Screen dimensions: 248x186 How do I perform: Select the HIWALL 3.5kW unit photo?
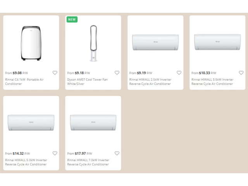pyautogui.click(x=217, y=42)
